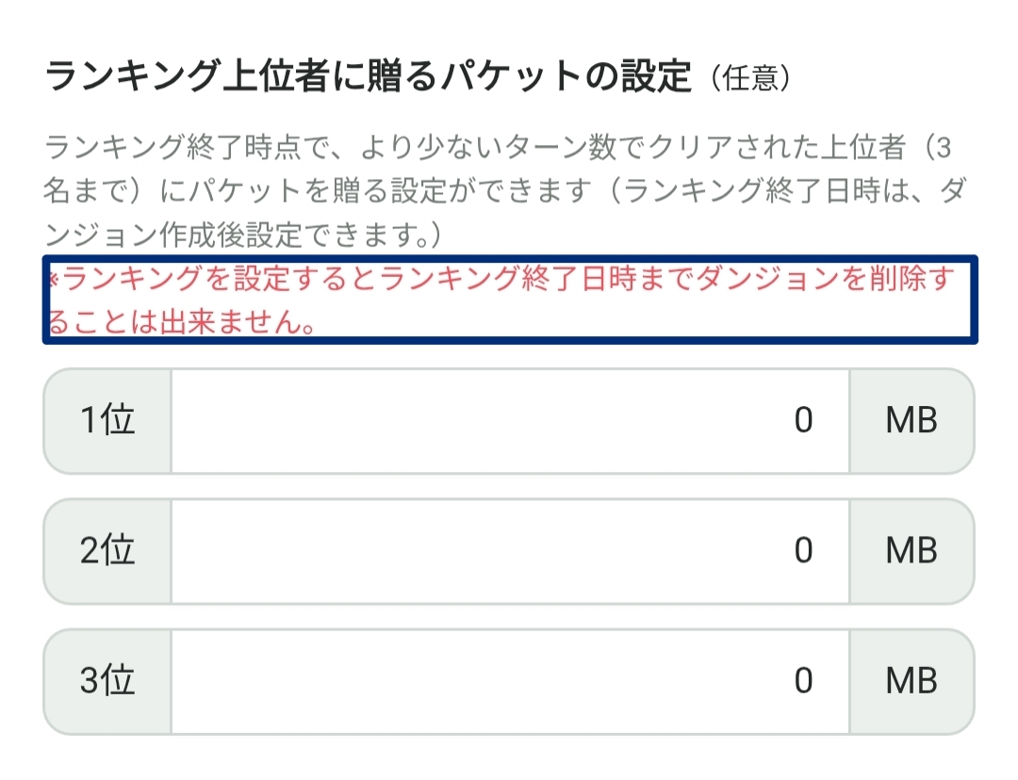Click the gray ランキング終了時点で description text
Image resolution: width=1018 pixels, height=780 pixels.
(490, 149)
